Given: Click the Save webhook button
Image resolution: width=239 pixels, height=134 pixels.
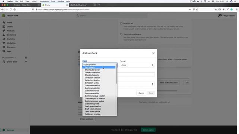Looking at the screenshot, I should click(x=151, y=93).
